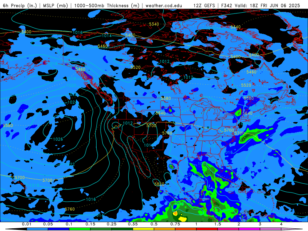
Task: Pick the light purple 3 inch legend swatch
Action: pyautogui.click(x=271, y=229)
